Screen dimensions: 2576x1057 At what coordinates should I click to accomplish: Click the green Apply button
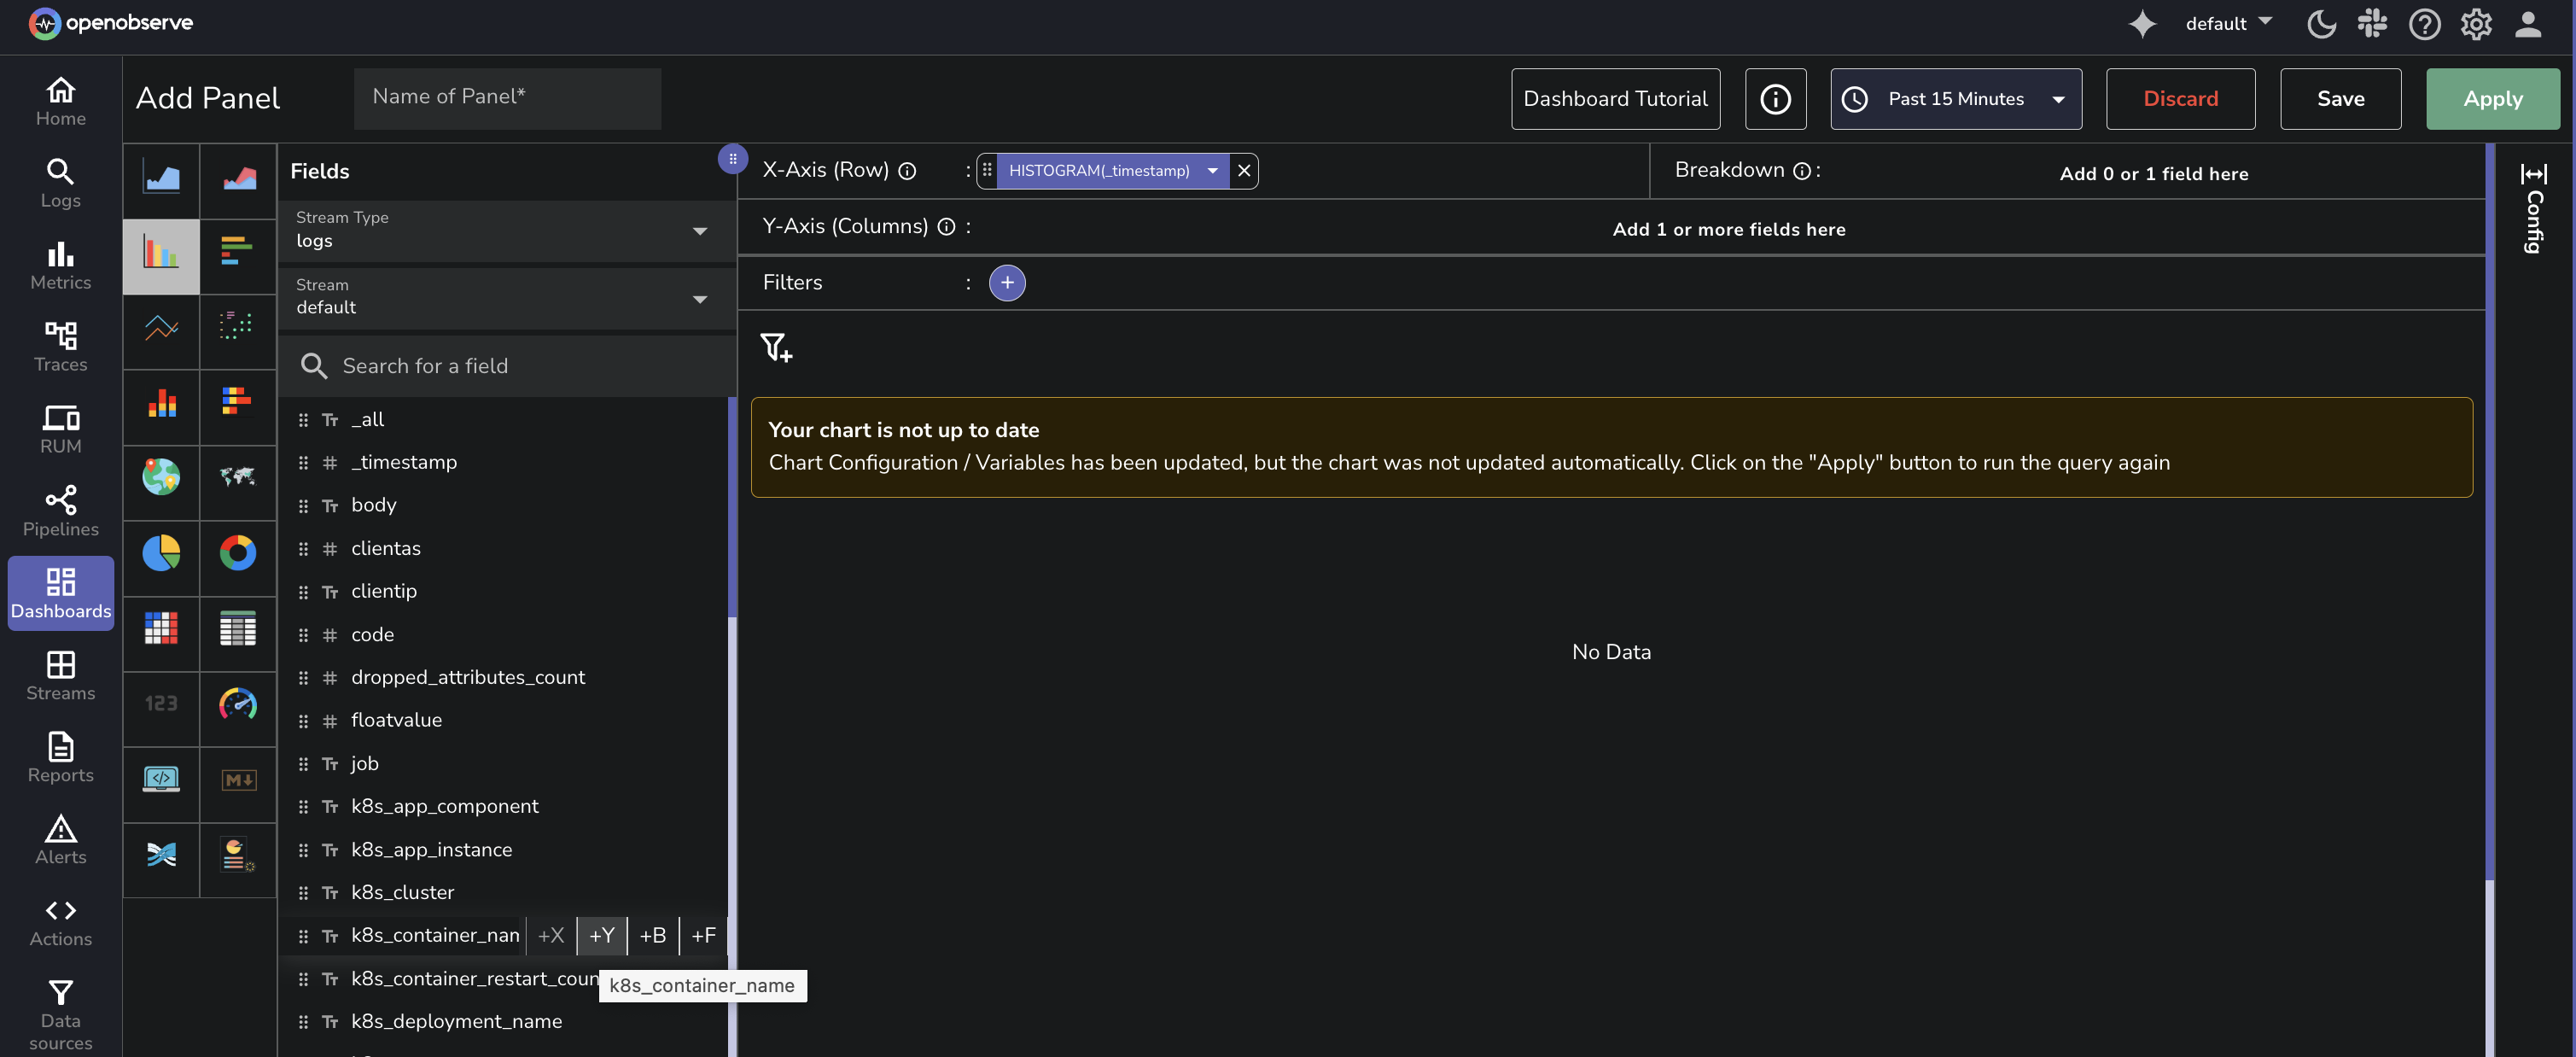(x=2492, y=99)
